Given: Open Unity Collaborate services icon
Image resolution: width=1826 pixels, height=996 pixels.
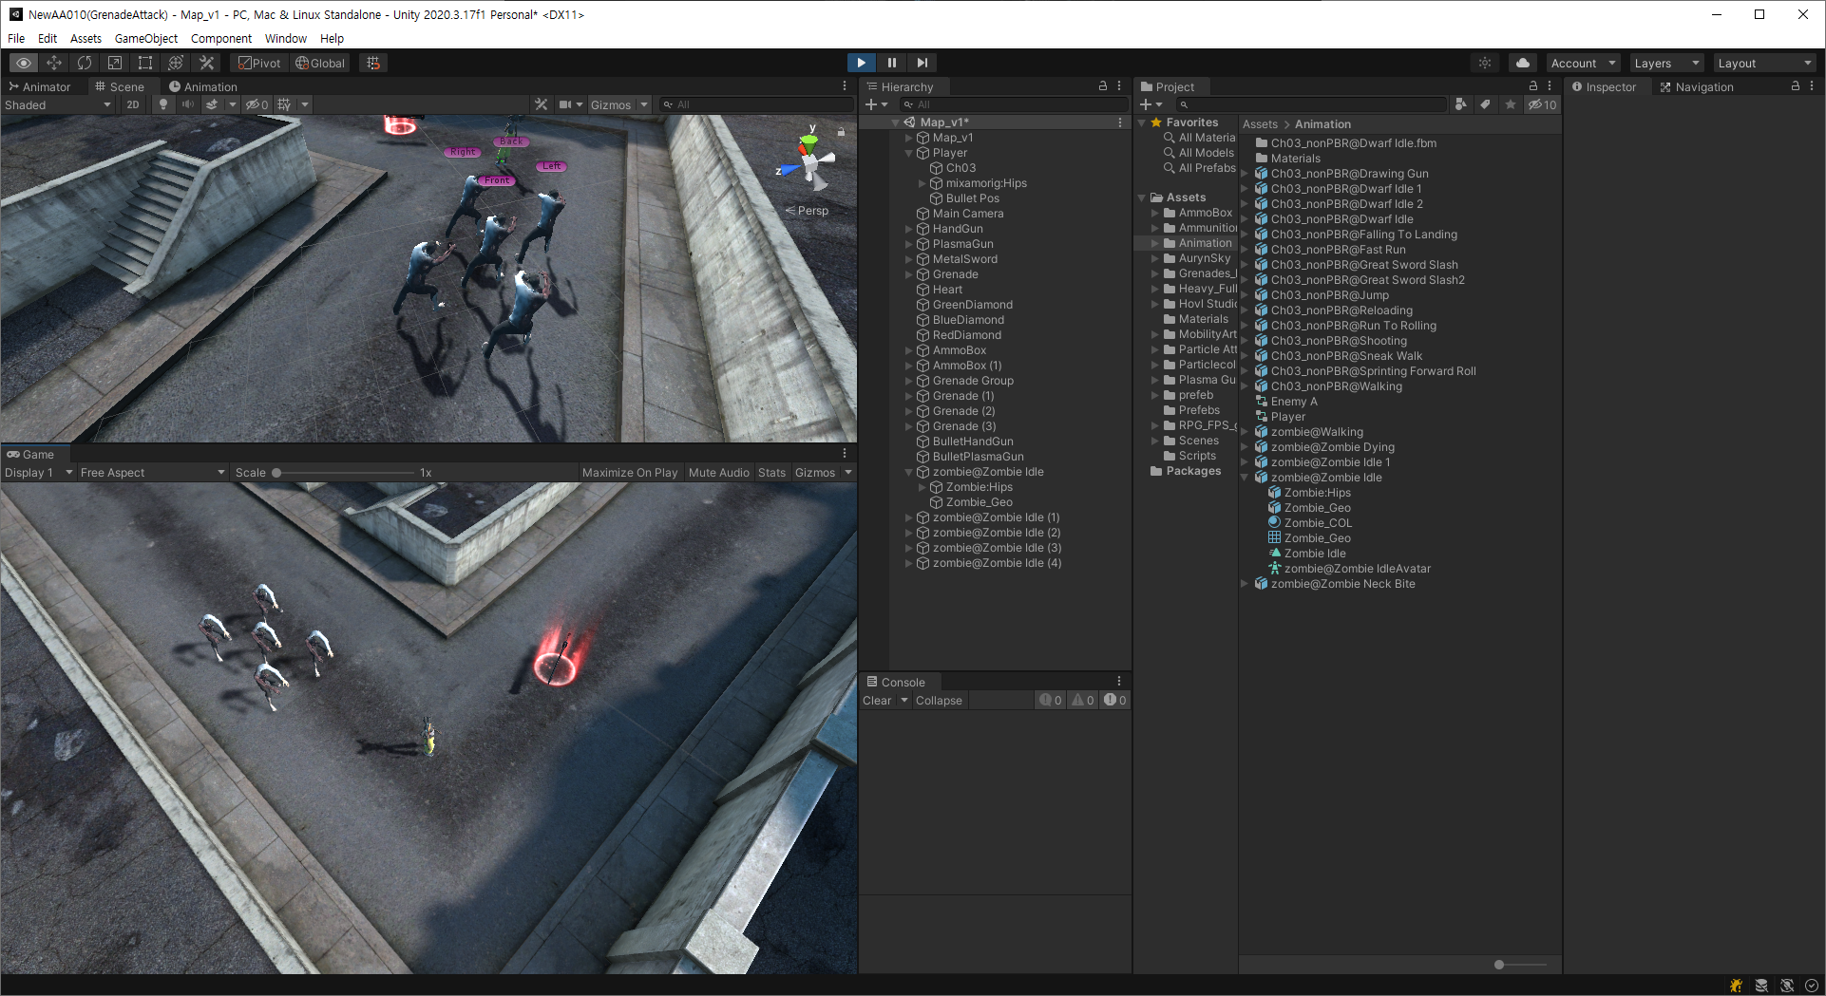Looking at the screenshot, I should pyautogui.click(x=1485, y=63).
